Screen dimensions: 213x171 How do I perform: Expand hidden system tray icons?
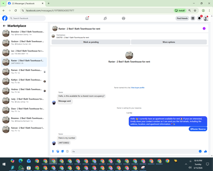[x=186, y=164]
